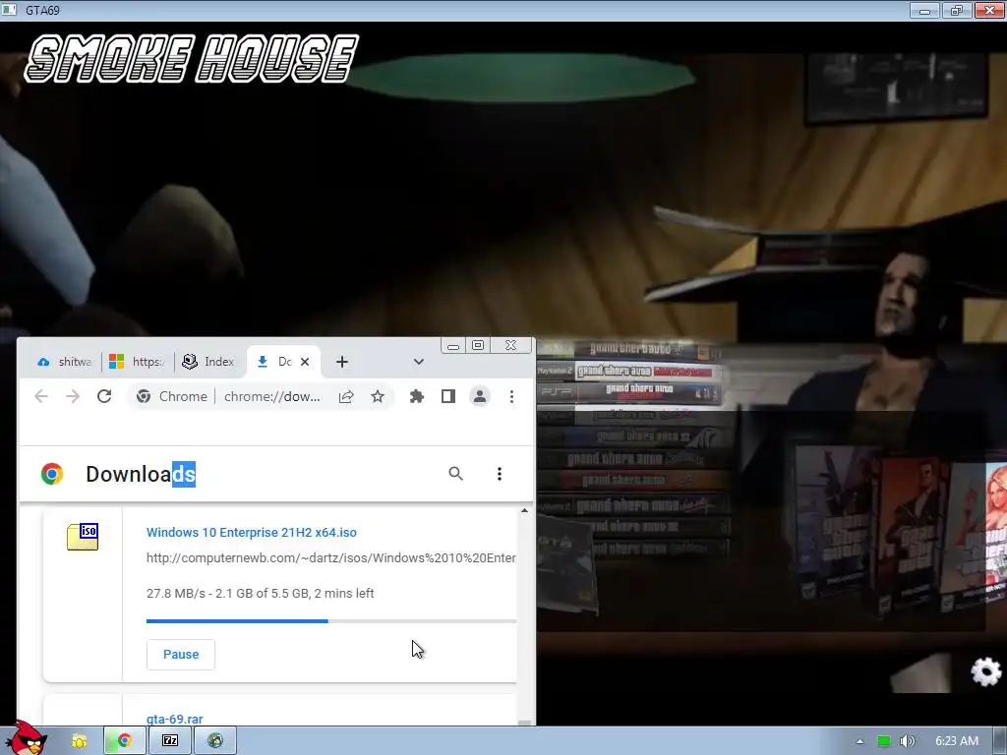Click Chrome's forward navigation arrow
The height and width of the screenshot is (755, 1007).
pos(73,397)
